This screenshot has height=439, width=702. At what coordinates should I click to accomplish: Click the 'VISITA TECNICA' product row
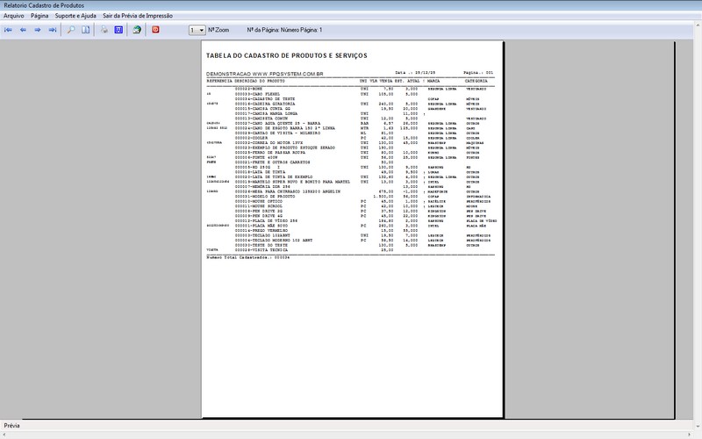(x=350, y=250)
